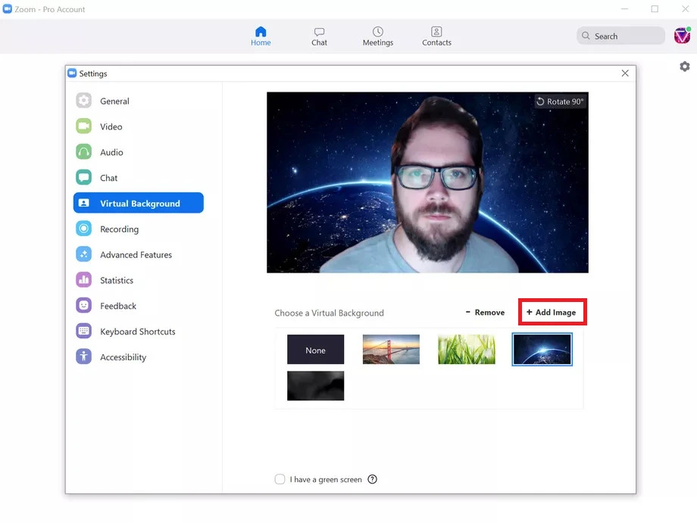Enable the green screen option
This screenshot has height=523, width=697.
[x=280, y=479]
